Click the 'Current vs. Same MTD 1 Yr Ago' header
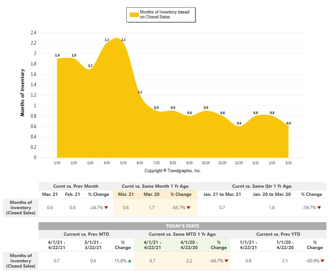329x275 pixels. [x=182, y=234]
